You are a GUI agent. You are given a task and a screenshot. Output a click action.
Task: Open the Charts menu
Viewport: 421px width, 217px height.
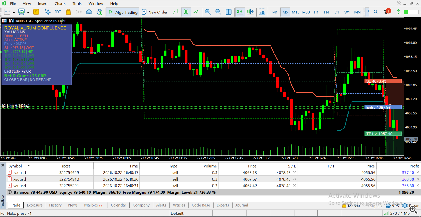[x=60, y=4]
